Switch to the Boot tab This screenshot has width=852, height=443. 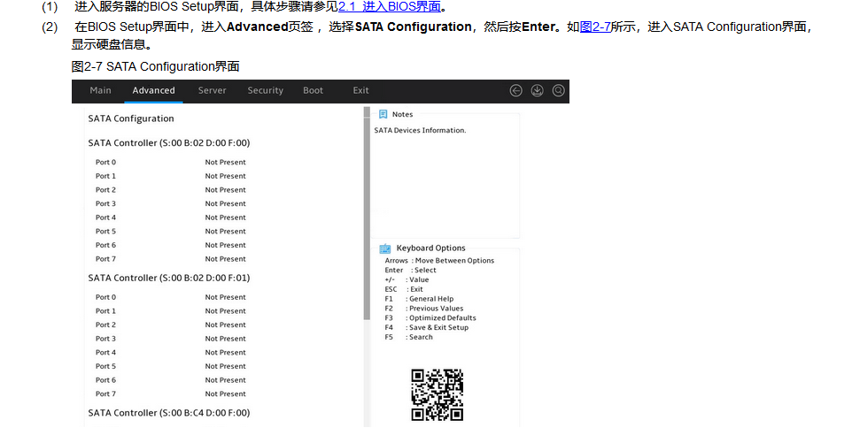[x=313, y=90]
